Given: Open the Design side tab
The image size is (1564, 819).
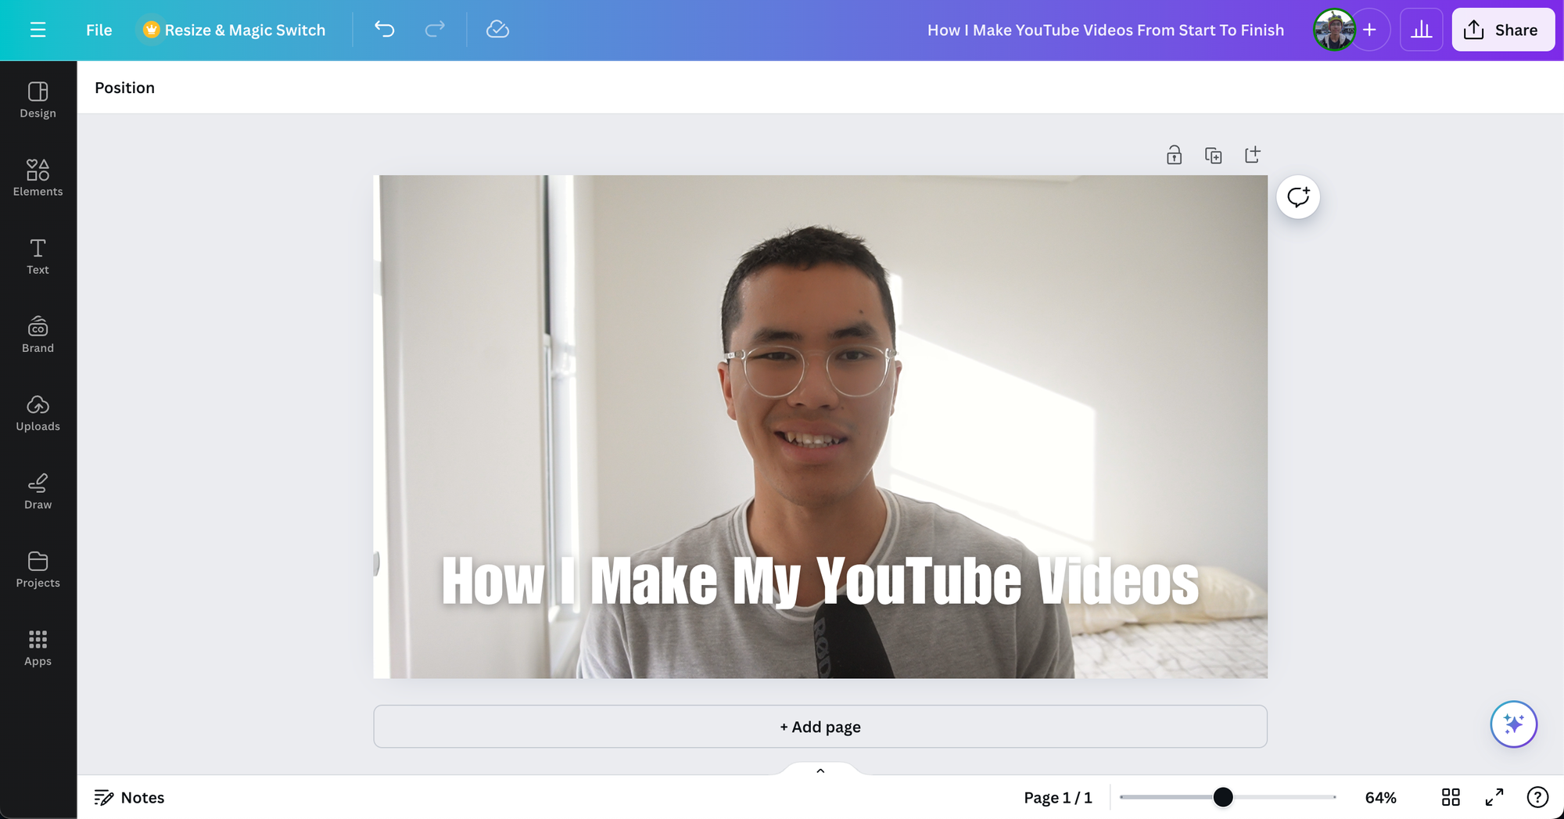Looking at the screenshot, I should [x=38, y=100].
